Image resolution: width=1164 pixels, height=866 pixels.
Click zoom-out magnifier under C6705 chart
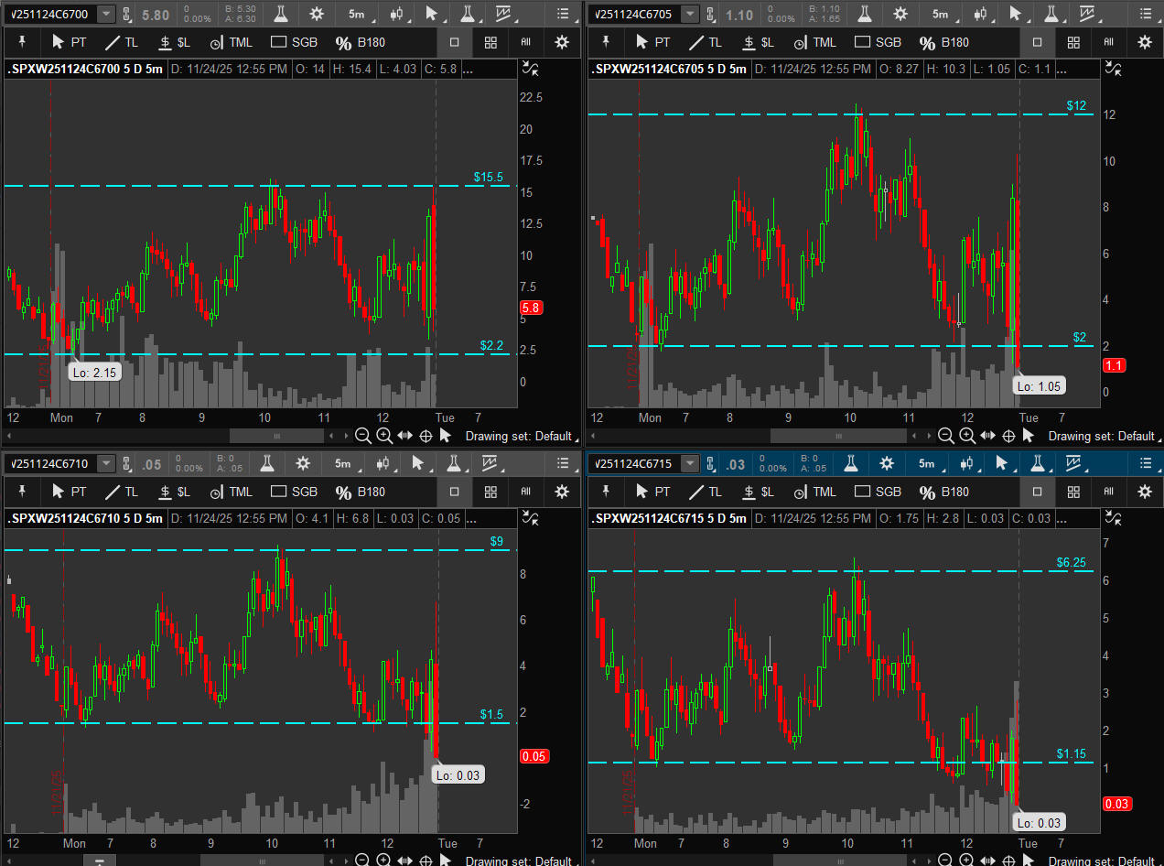point(946,436)
